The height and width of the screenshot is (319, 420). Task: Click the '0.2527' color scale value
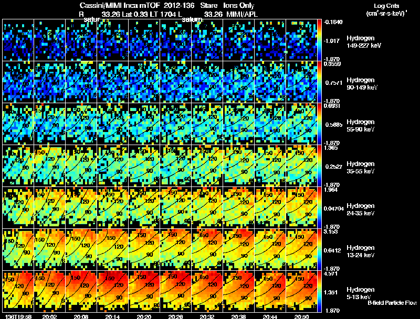click(333, 167)
